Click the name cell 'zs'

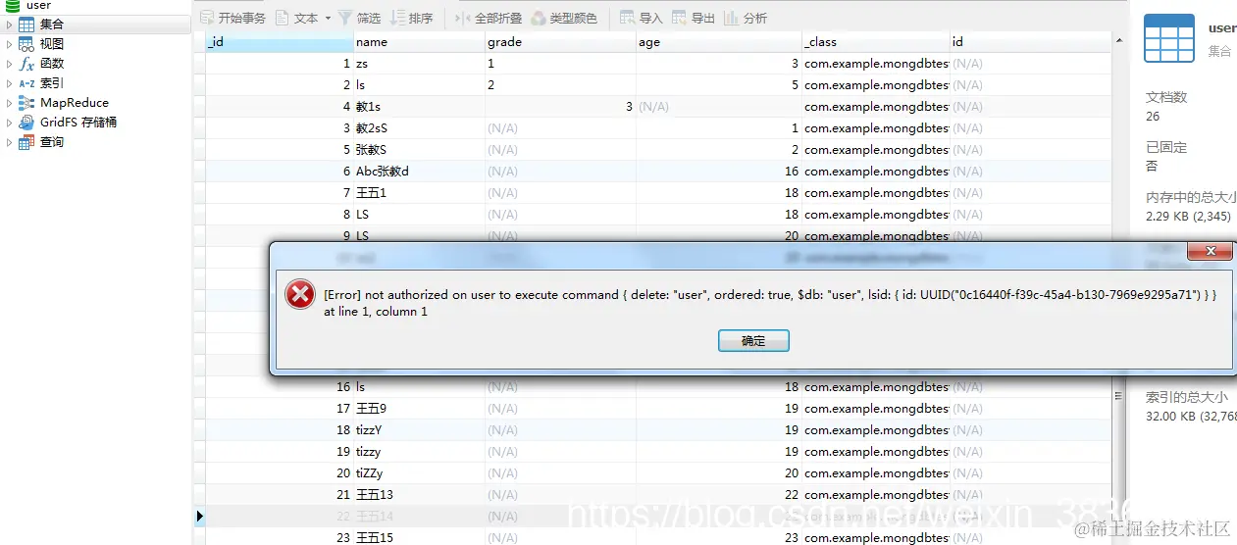pyautogui.click(x=419, y=64)
